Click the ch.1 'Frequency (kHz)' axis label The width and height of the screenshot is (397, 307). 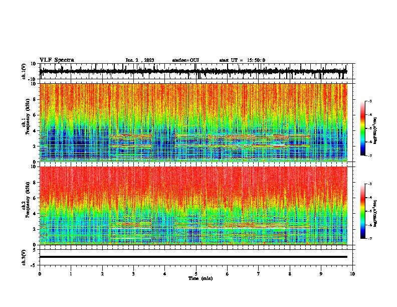28,116
